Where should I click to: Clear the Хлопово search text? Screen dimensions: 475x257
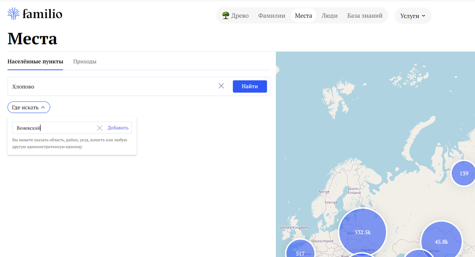[221, 86]
